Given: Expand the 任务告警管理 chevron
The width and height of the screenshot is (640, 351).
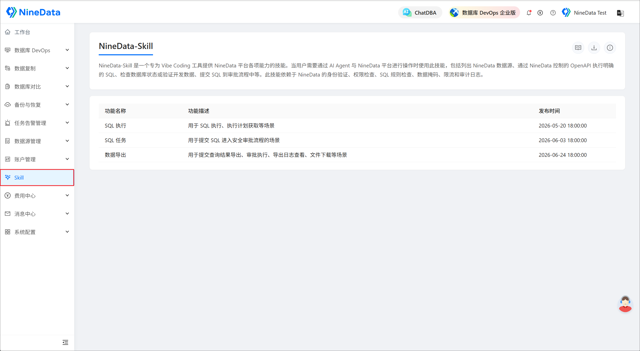Looking at the screenshot, I should tap(67, 123).
